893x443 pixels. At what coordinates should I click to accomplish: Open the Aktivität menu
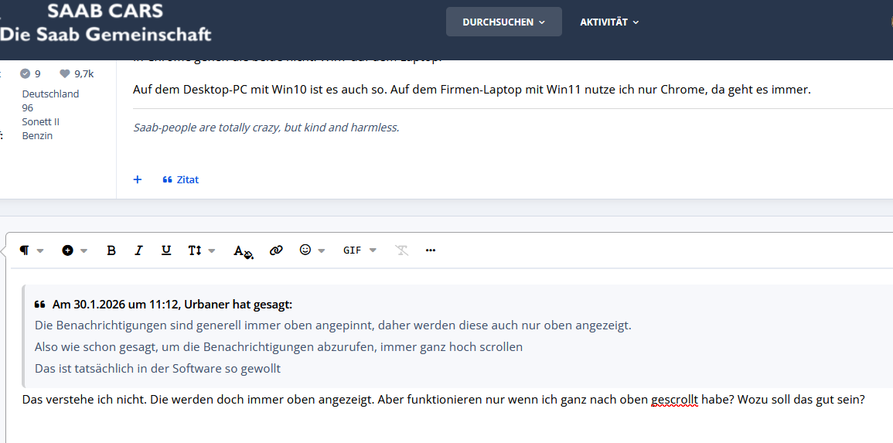609,22
